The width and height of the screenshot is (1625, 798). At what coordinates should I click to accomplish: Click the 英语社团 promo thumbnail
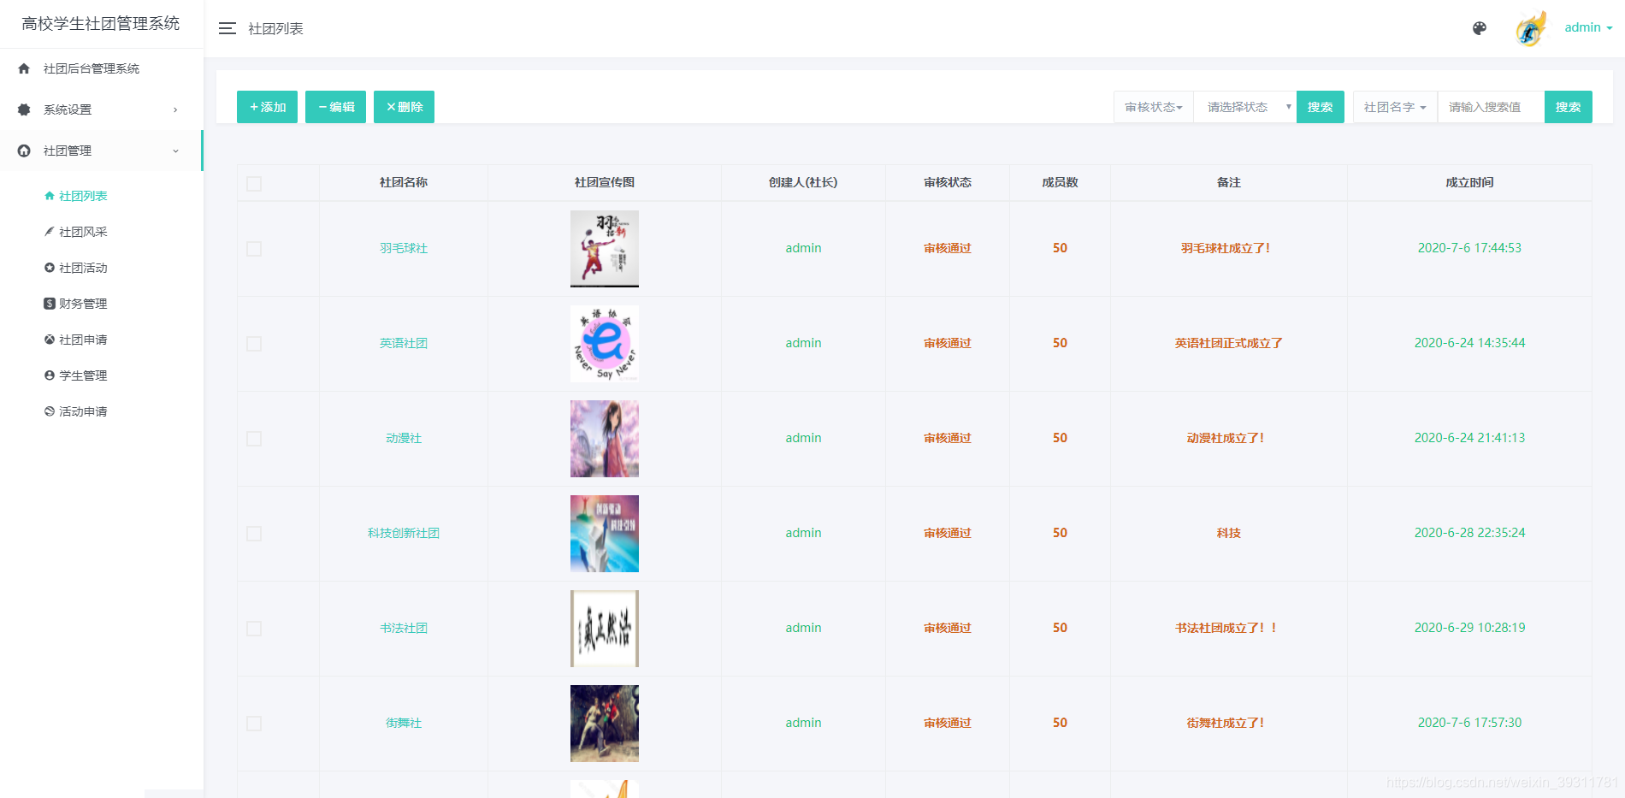coord(605,344)
